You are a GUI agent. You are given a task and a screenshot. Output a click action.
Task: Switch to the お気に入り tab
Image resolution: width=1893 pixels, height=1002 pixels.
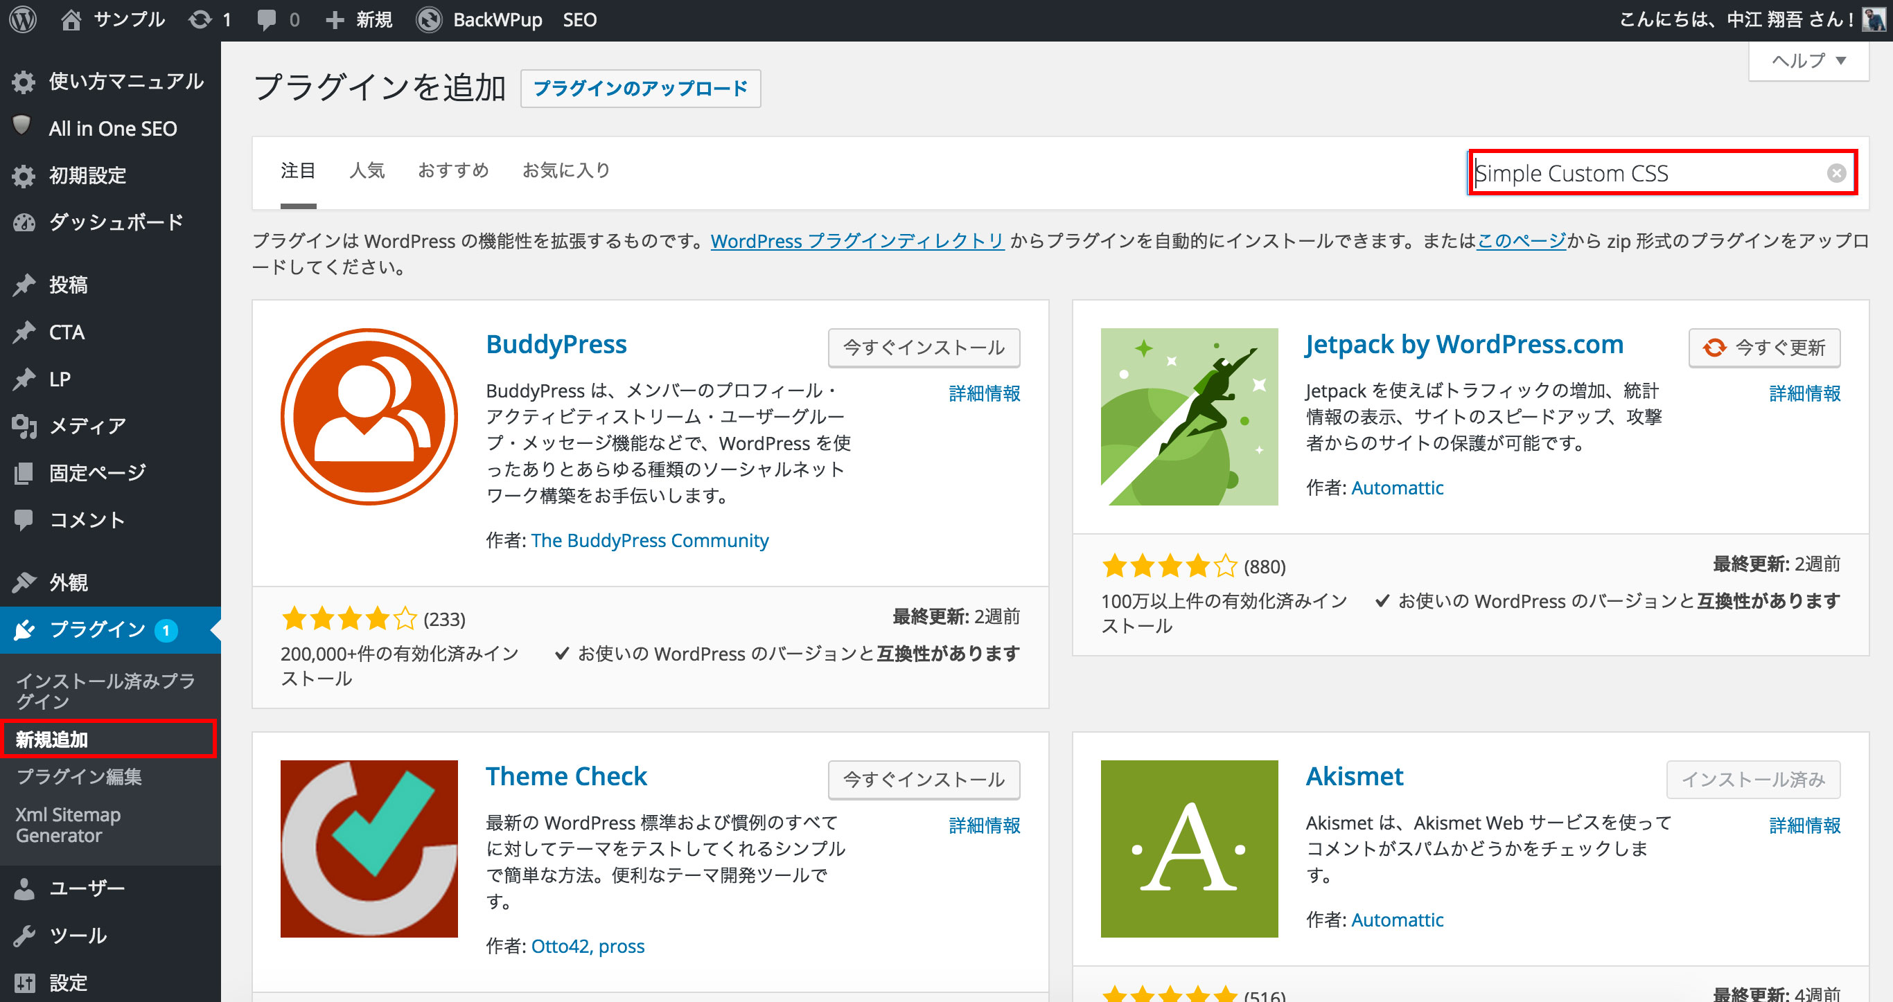(566, 170)
